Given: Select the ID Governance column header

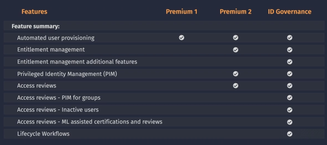Looking at the screenshot, I should coord(290,12).
